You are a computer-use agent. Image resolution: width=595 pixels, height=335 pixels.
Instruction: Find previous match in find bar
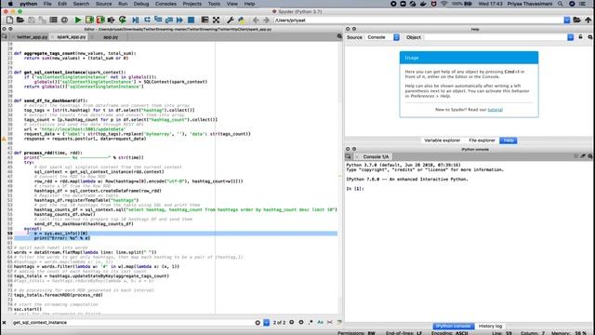pyautogui.click(x=291, y=323)
